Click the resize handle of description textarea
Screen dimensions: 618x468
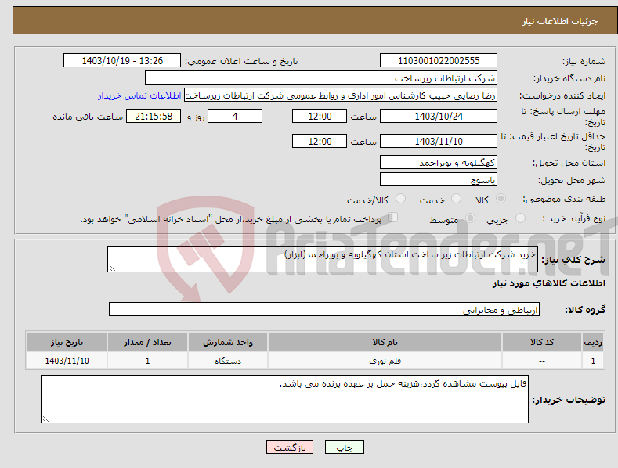[x=112, y=268]
